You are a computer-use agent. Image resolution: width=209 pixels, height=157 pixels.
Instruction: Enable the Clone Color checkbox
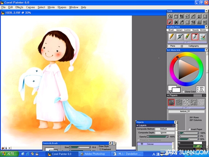click(184, 92)
